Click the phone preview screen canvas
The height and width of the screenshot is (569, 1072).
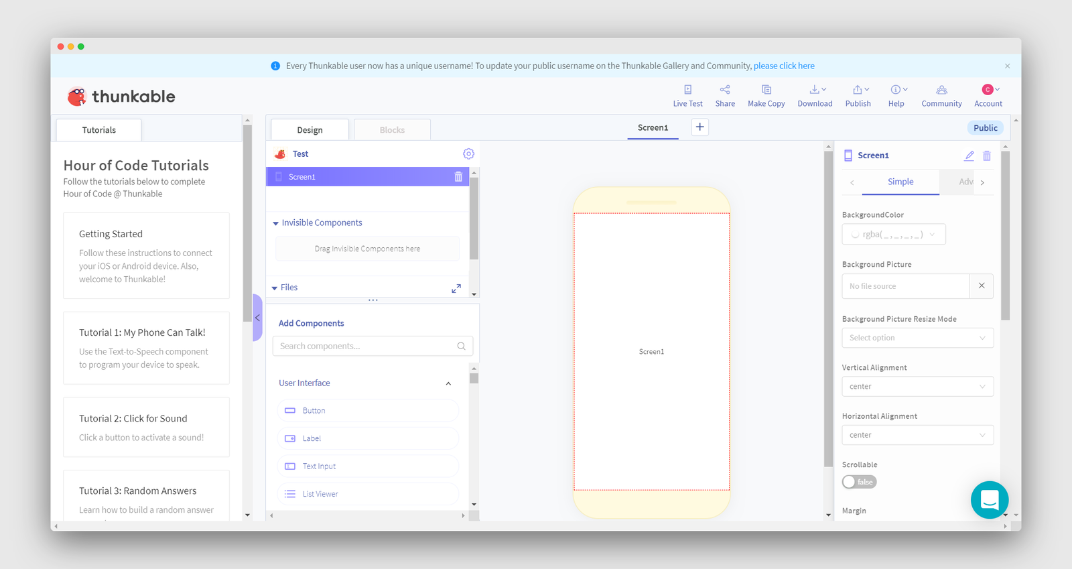point(651,352)
